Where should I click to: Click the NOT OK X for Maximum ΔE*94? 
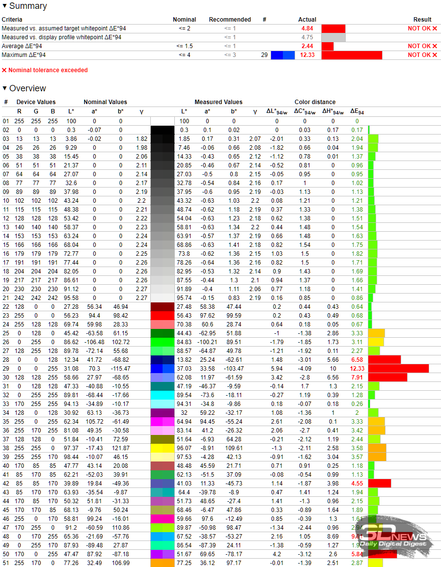click(435, 55)
